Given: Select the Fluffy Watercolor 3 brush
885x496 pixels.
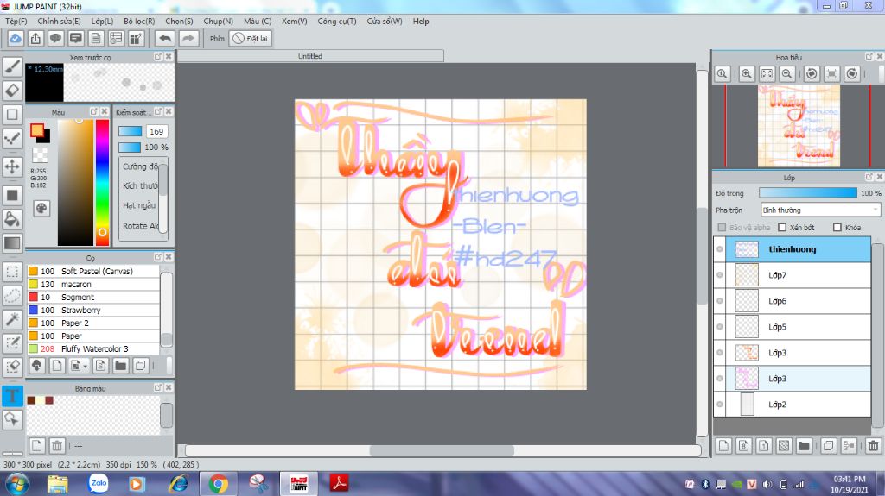Looking at the screenshot, I should 93,348.
